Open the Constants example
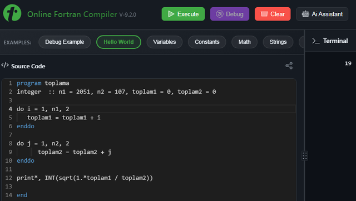 point(207,42)
